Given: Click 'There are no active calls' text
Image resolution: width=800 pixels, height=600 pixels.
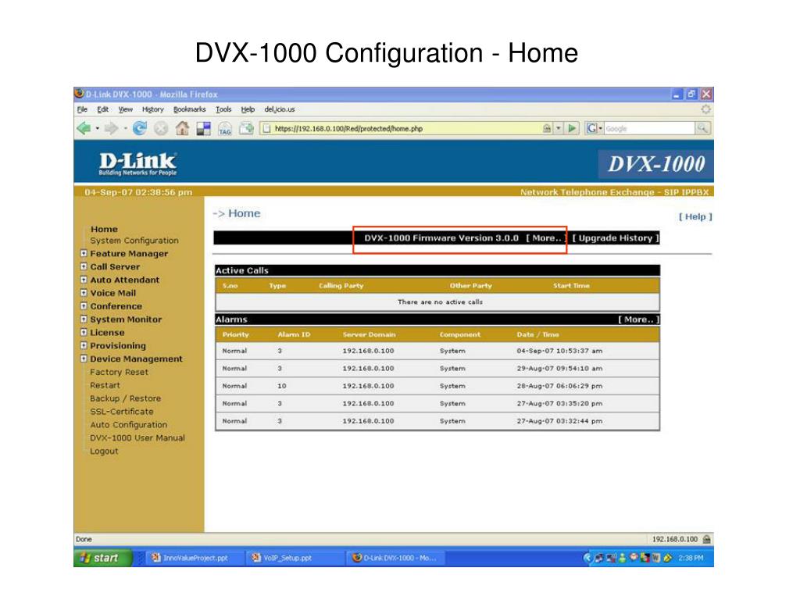Looking at the screenshot, I should 440,302.
